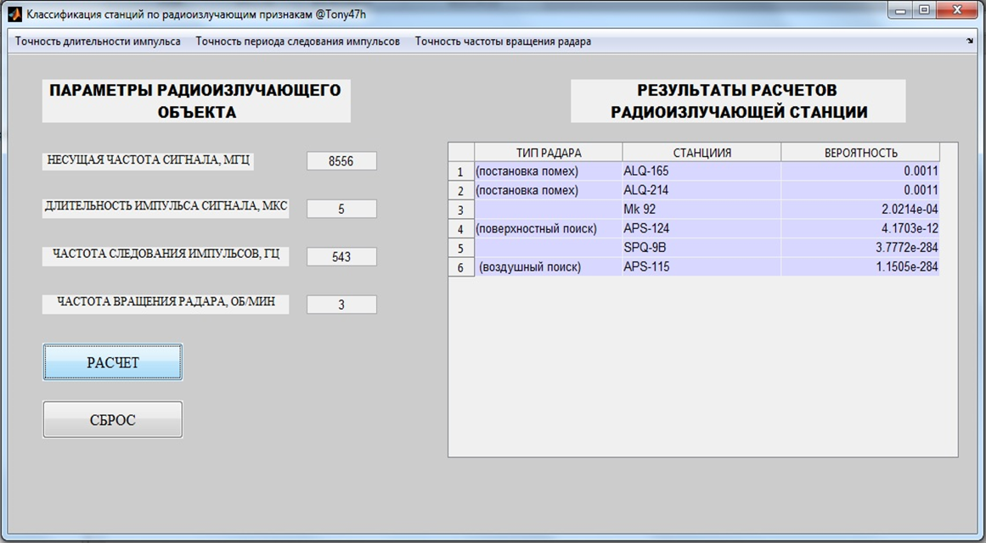This screenshot has height=543, width=986.
Task: Select the probability cell for ALQ-214
Action: pyautogui.click(x=860, y=190)
